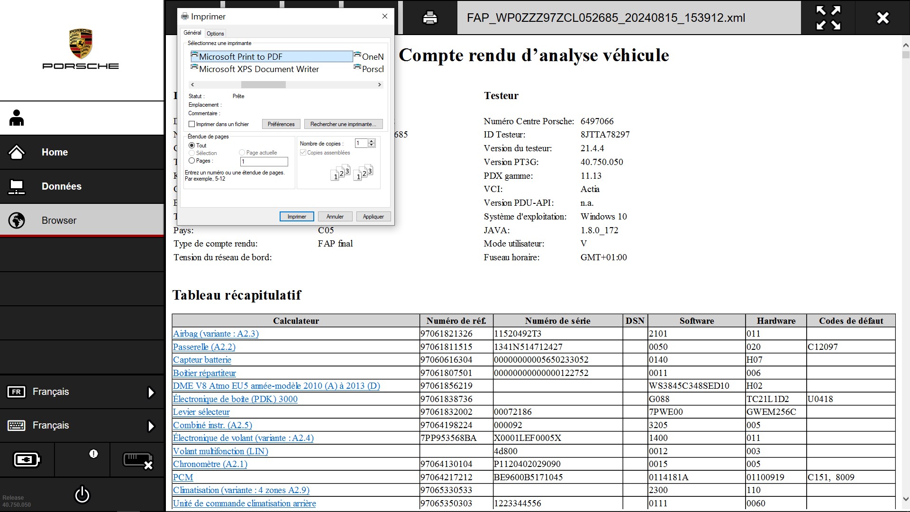
Task: Select the Pages radio button
Action: pos(192,161)
